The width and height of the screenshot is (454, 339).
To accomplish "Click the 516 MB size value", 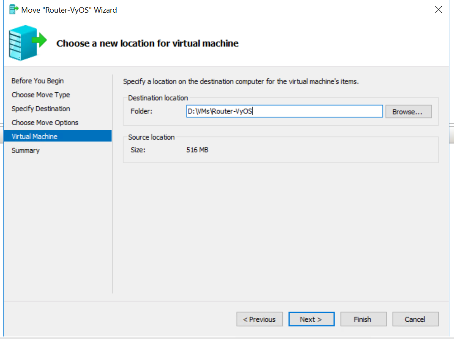I will click(x=197, y=150).
